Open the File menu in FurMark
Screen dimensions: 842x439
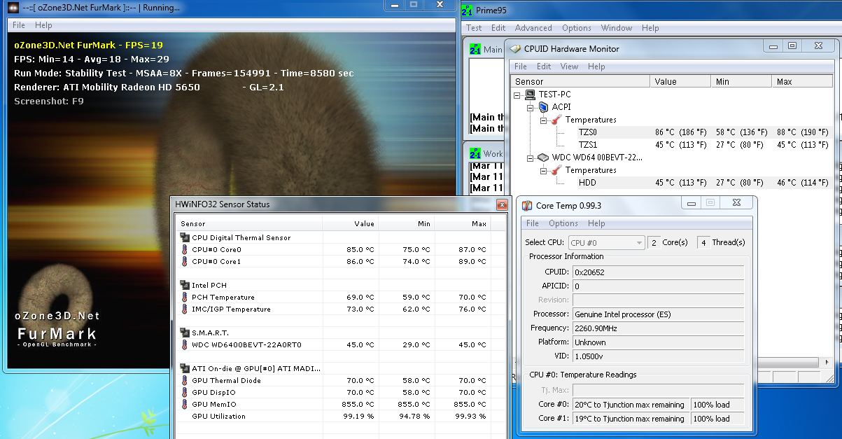[x=18, y=25]
